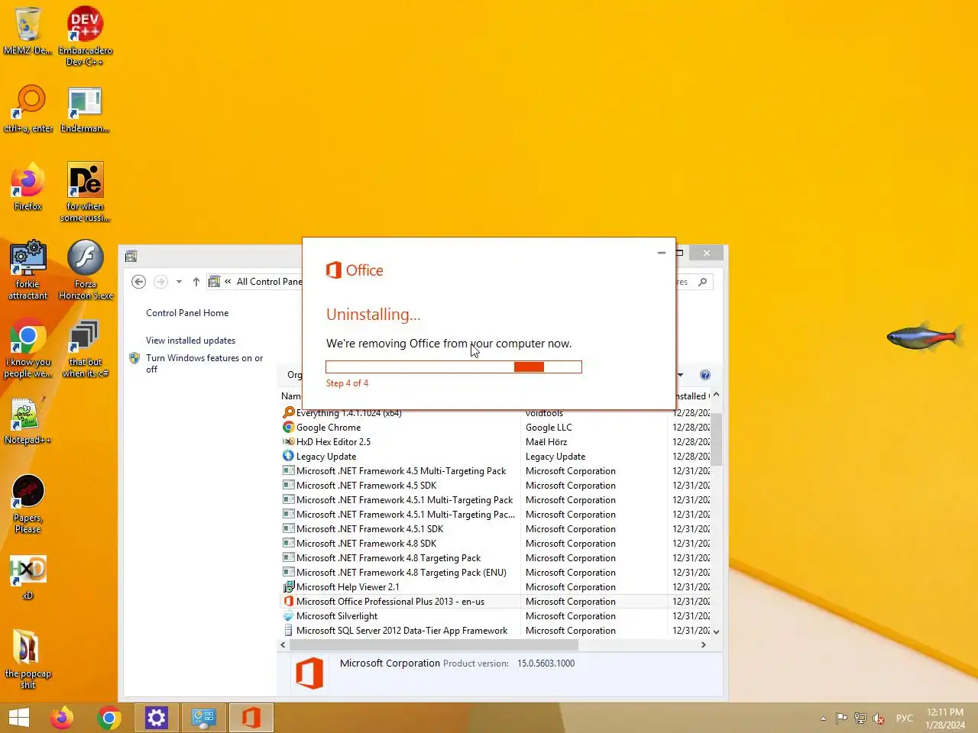Image resolution: width=978 pixels, height=733 pixels.
Task: Sort programs by the Installed column header
Action: pyautogui.click(x=691, y=396)
